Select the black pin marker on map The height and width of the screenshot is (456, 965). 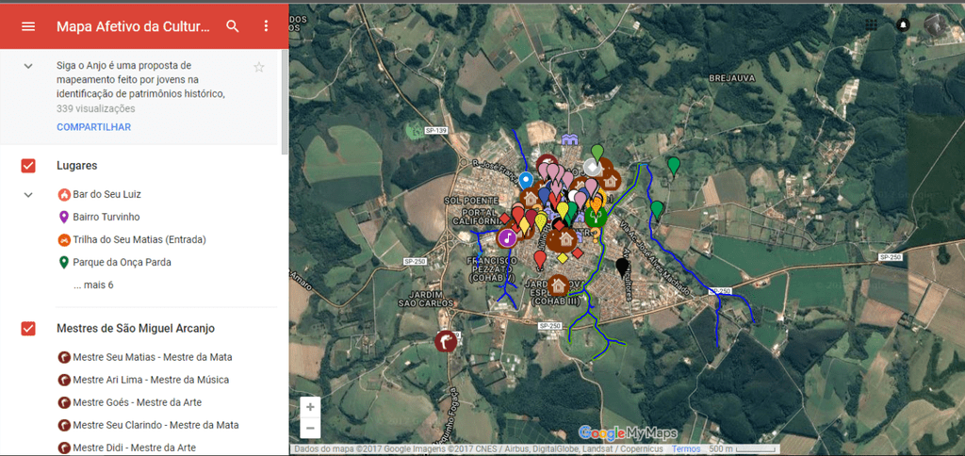[x=622, y=267]
